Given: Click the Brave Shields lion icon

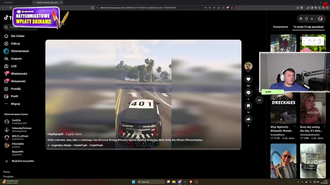Looking at the screenshot, I should click(228, 8).
